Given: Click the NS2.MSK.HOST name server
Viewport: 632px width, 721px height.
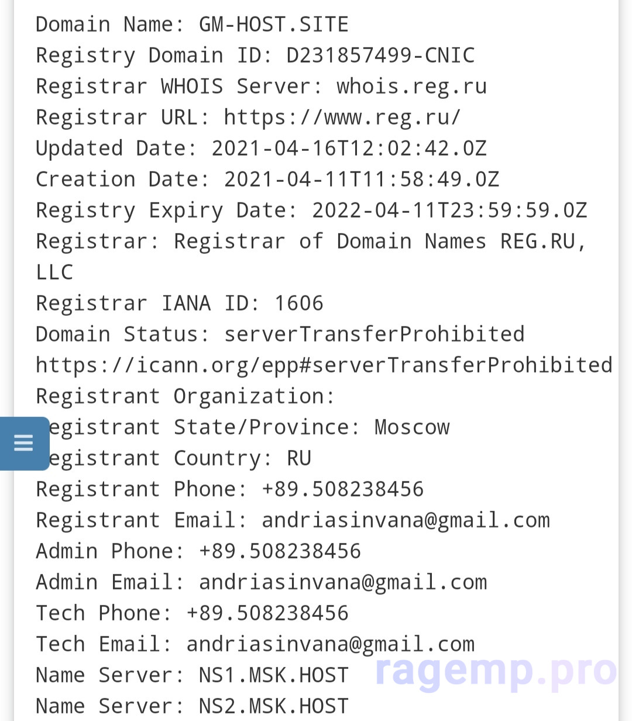Looking at the screenshot, I should [x=273, y=706].
